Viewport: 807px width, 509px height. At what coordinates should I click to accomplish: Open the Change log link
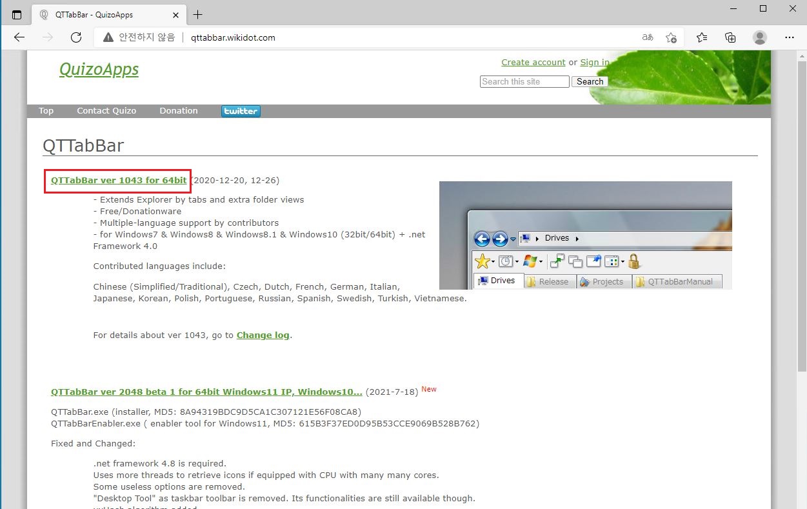coord(263,335)
